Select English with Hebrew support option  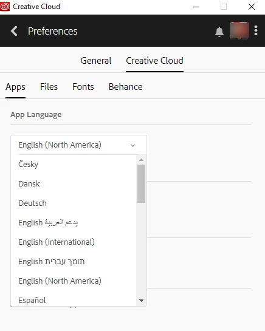[x=74, y=261]
